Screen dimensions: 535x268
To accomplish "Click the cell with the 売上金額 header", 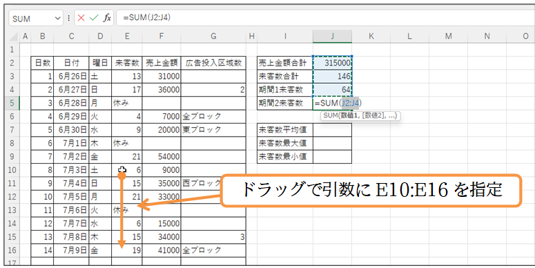I will (162, 63).
